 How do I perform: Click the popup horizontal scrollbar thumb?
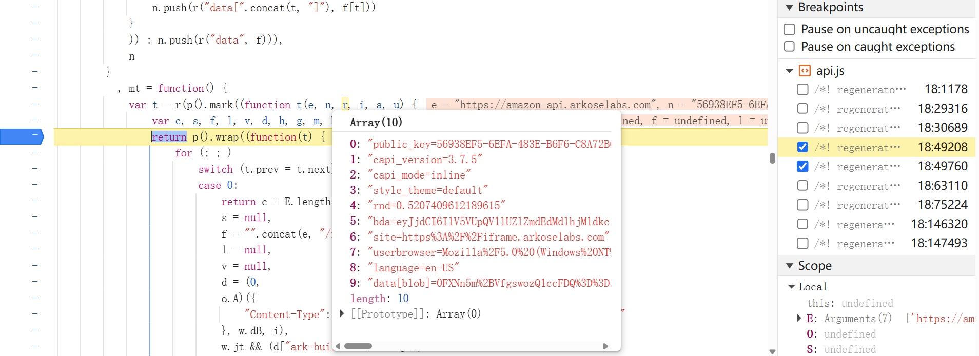pos(358,346)
